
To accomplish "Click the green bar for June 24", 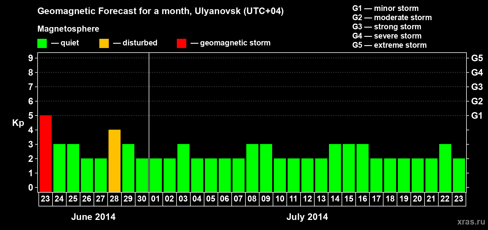I will click(59, 168).
